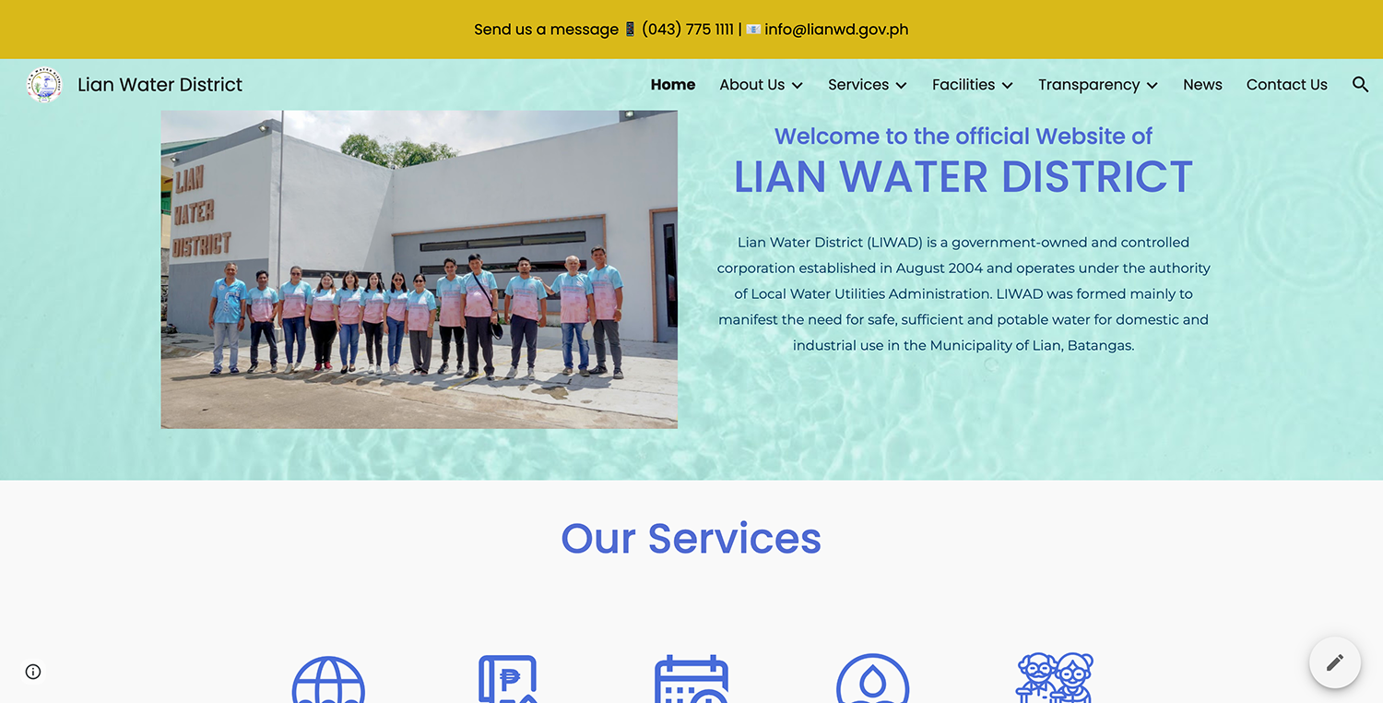The image size is (1383, 703).
Task: Expand the About Us dropdown arrow
Action: [797, 85]
